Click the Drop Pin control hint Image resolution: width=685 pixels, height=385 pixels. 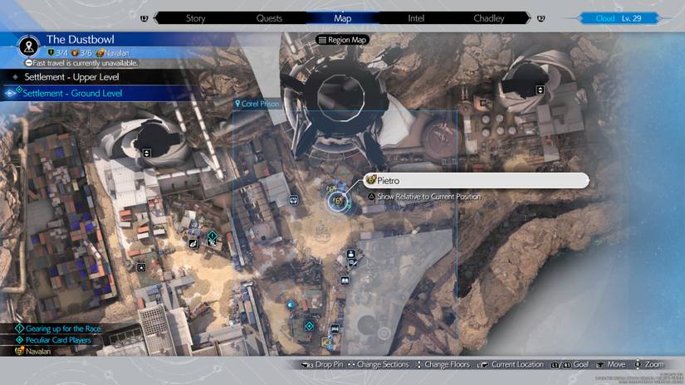point(322,364)
